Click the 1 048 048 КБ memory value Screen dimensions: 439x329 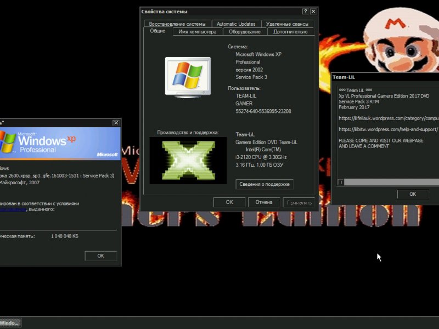pyautogui.click(x=65, y=236)
